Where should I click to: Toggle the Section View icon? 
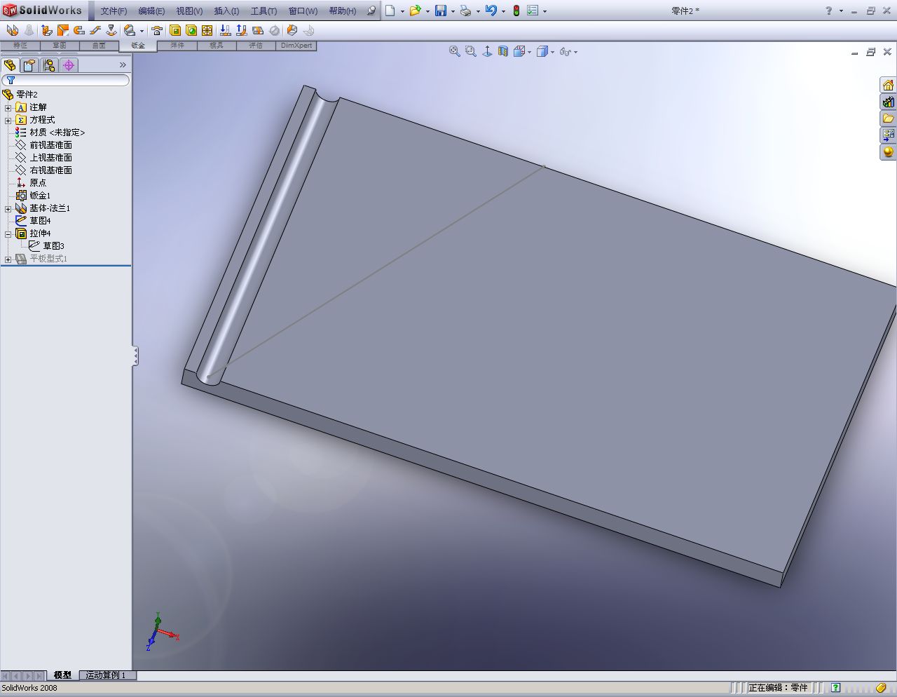tap(503, 51)
